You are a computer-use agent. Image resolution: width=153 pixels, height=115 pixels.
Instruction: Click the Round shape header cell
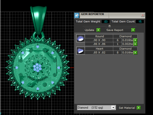coord(99,36)
